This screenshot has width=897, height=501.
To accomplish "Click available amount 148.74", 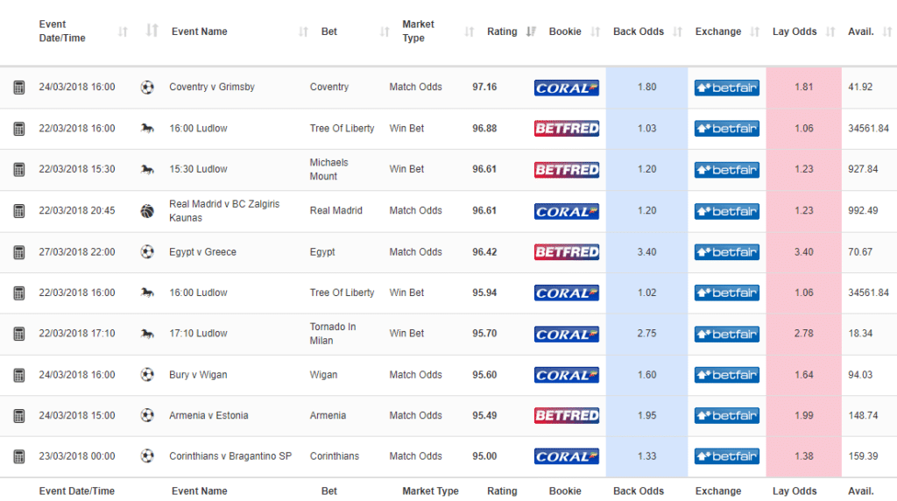I will click(x=863, y=415).
